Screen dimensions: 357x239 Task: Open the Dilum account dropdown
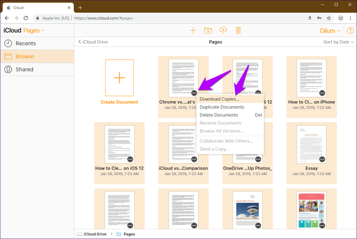coord(330,31)
